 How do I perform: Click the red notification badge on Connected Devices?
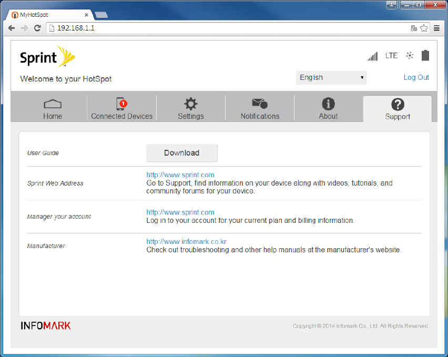123,104
